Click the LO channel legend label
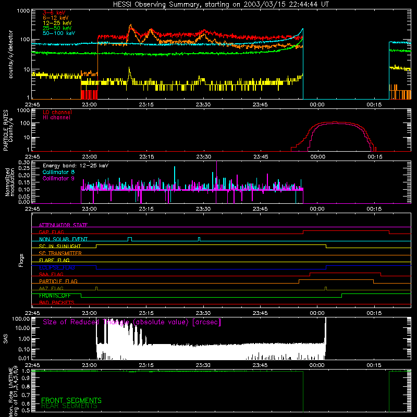This screenshot has width=417, height=417. pyautogui.click(x=57, y=112)
